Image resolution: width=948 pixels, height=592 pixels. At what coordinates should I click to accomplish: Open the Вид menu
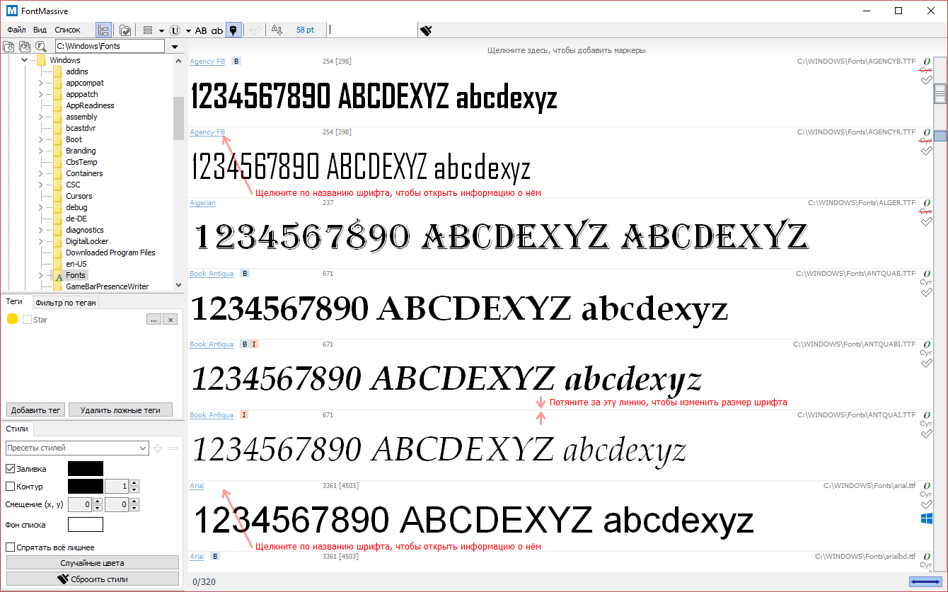pyautogui.click(x=40, y=30)
